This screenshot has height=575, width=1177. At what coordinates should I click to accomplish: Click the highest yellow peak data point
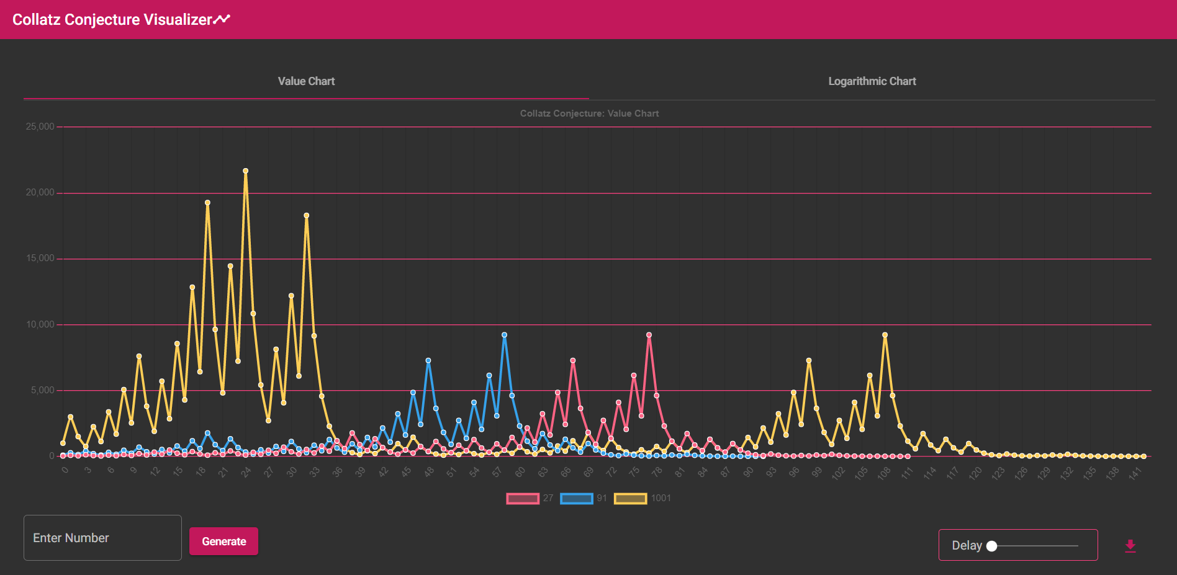(x=246, y=171)
